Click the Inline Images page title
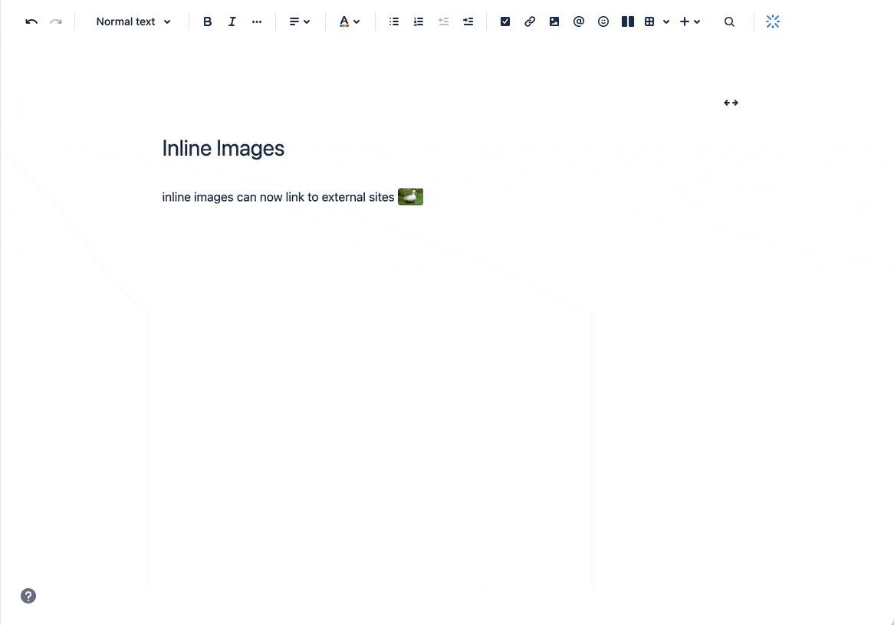 223,148
